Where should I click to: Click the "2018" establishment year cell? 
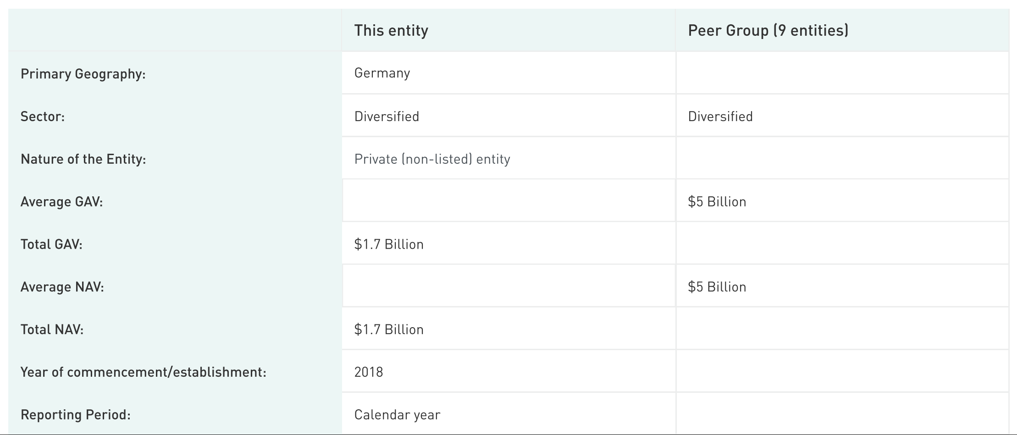click(x=369, y=372)
